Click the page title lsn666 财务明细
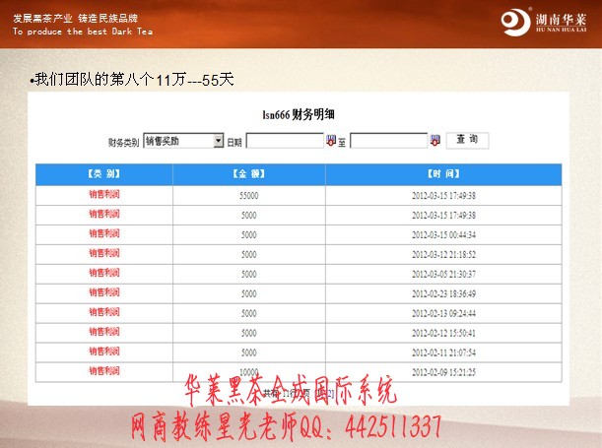602x448 pixels. [x=299, y=114]
